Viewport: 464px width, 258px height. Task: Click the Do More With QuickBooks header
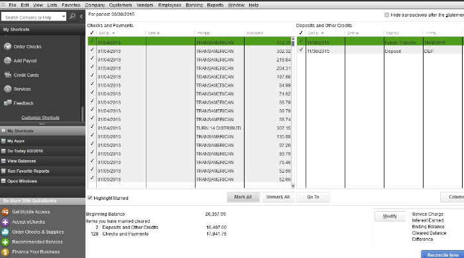(42, 201)
